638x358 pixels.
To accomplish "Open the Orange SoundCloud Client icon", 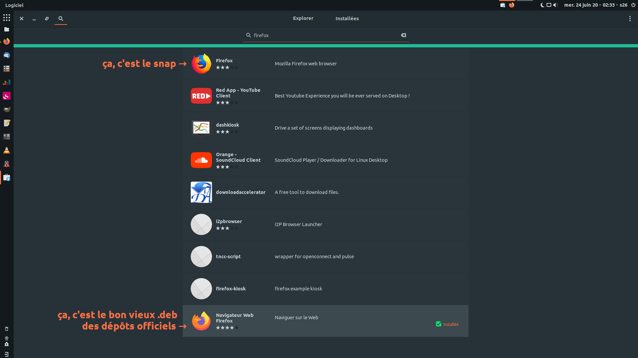I will click(201, 160).
